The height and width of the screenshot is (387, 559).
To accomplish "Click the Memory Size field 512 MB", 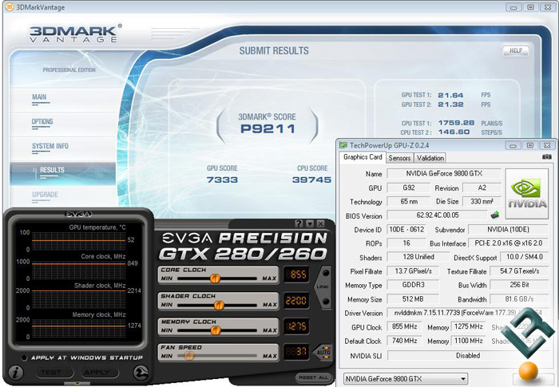I will click(413, 298).
